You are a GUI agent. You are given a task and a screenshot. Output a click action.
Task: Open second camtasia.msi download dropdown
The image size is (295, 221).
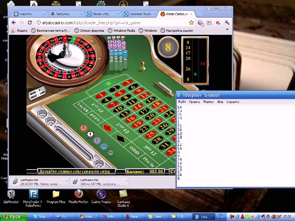point(127,181)
